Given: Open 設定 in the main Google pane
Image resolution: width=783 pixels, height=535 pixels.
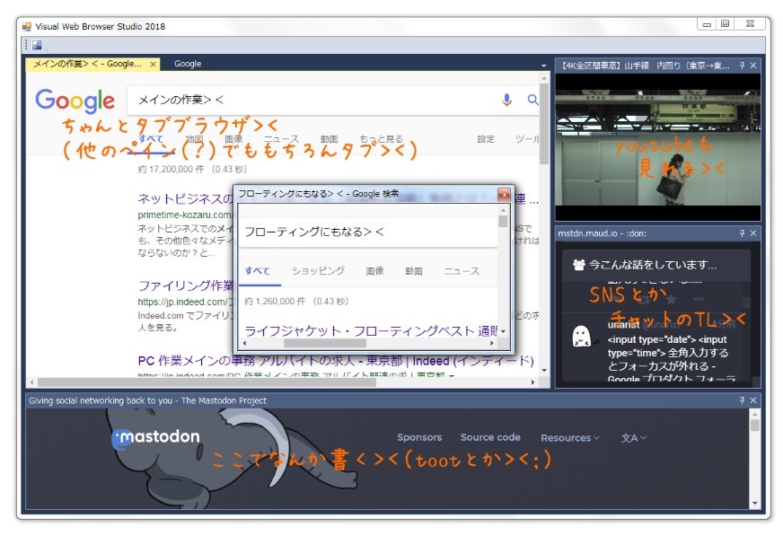Looking at the screenshot, I should coord(486,139).
